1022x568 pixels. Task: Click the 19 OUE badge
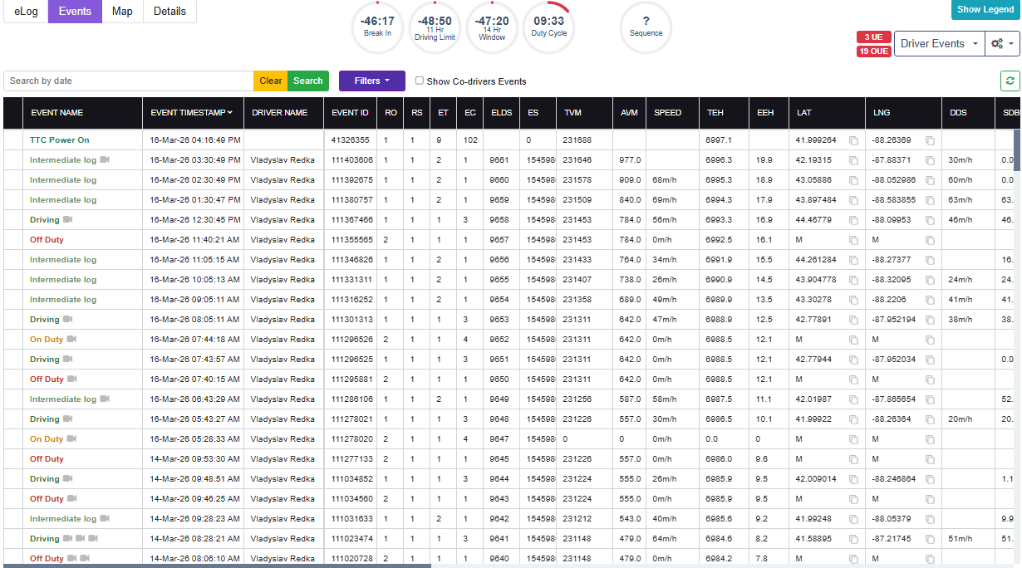click(873, 51)
